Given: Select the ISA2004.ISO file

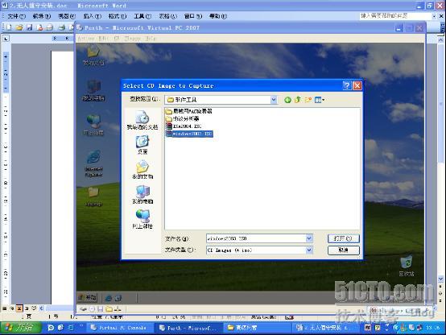Looking at the screenshot, I should pyautogui.click(x=184, y=126).
